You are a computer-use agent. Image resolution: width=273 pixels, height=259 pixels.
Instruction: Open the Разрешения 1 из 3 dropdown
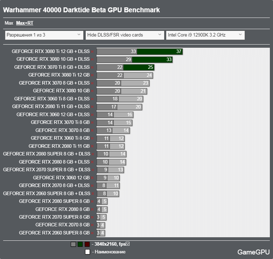(44, 35)
